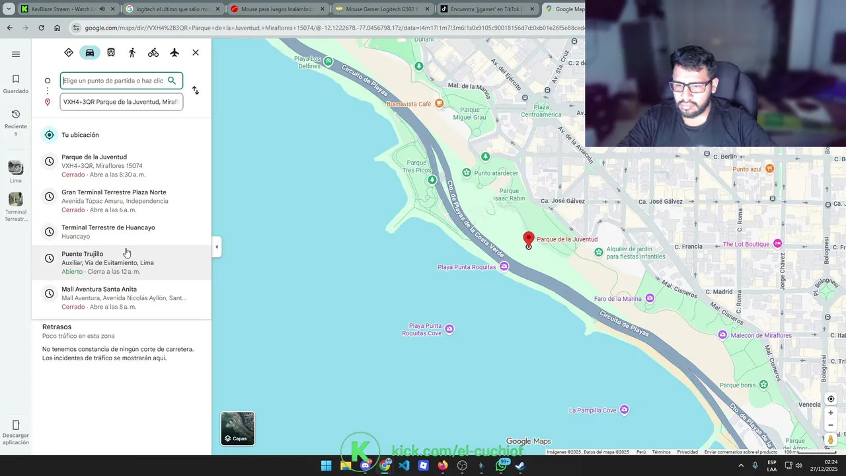
Task: Select public transit travel mode
Action: click(x=111, y=52)
